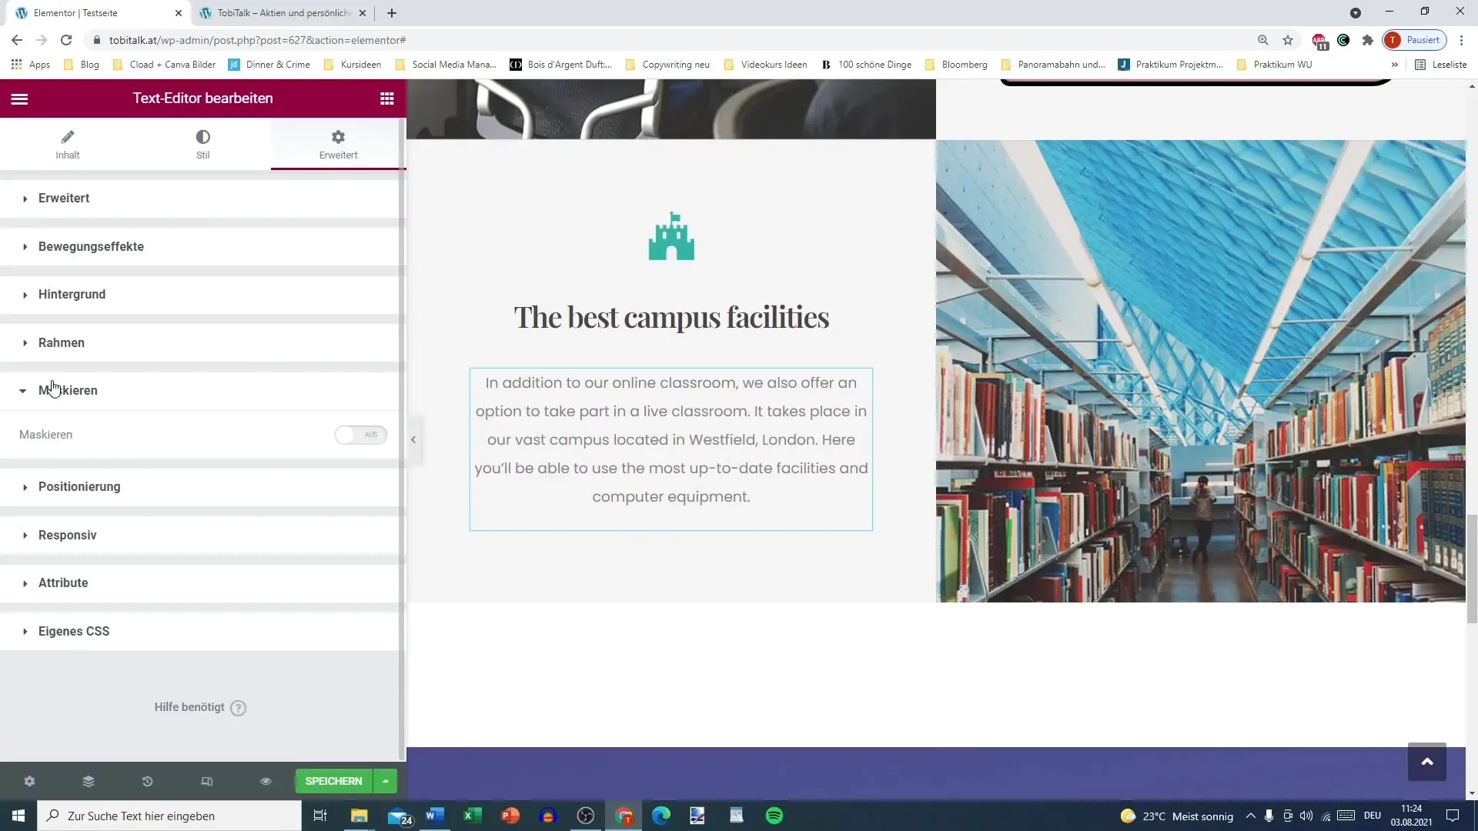Open the Extensions puzzle icon
1478x831 pixels.
tap(1368, 40)
